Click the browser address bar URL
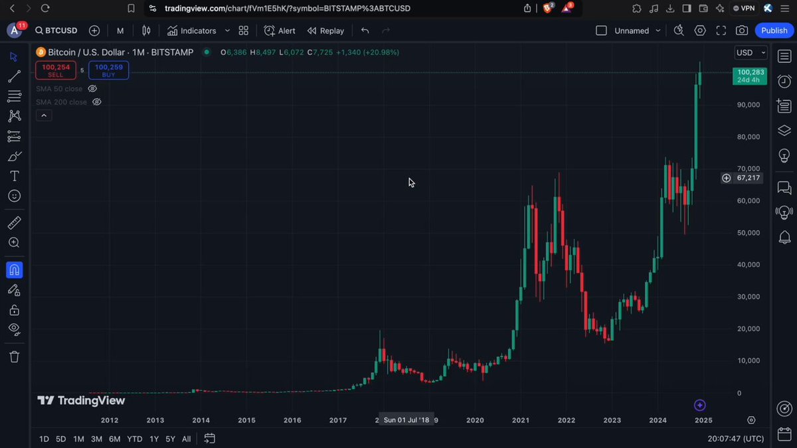797x448 pixels. (x=287, y=8)
